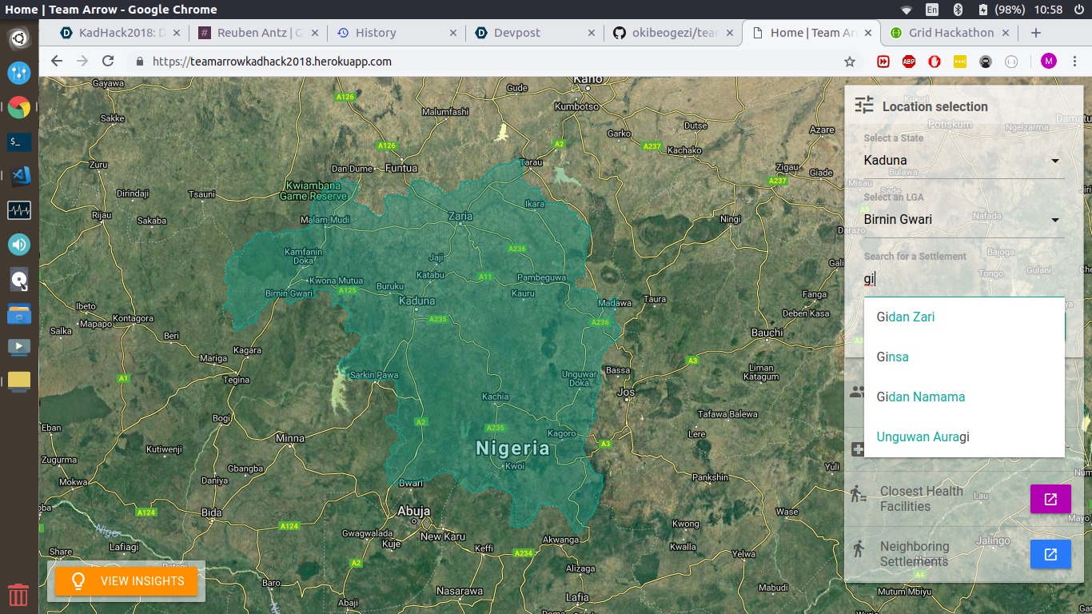1092x614 pixels.
Task: Reload the page with the refresh icon
Action: pos(108,62)
